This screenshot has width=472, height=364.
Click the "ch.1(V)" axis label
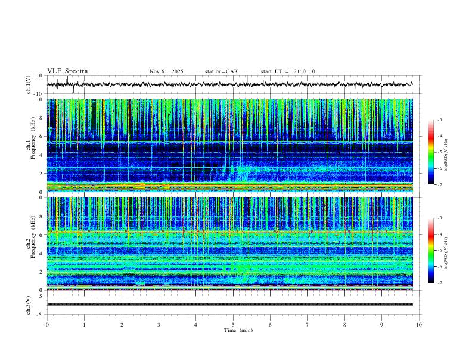tap(28, 84)
